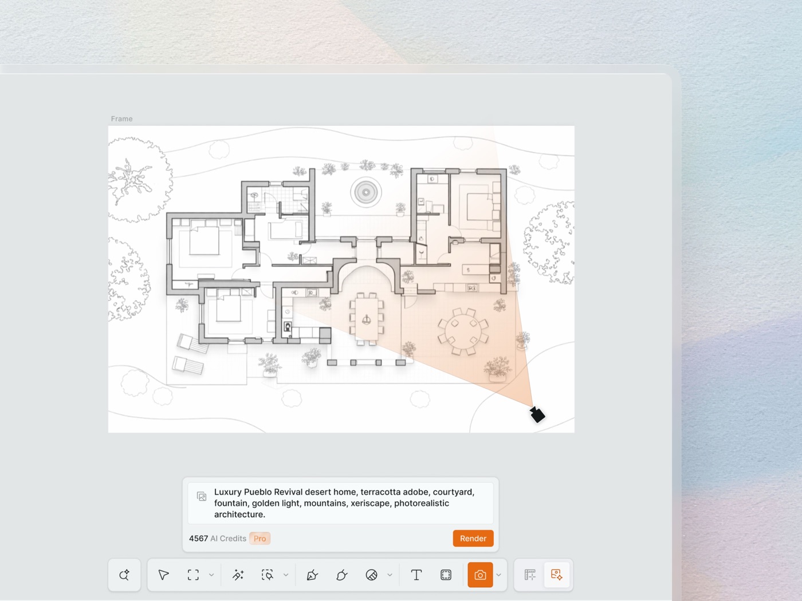Select the hatched circle fill tool
Screen dimensions: 802x601
coord(371,575)
